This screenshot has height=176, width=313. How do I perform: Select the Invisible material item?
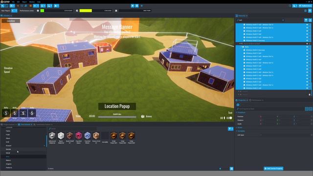105,137
